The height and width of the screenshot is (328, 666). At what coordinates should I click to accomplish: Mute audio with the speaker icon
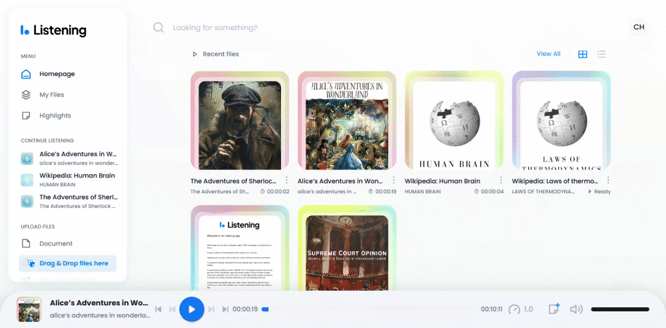pyautogui.click(x=576, y=309)
